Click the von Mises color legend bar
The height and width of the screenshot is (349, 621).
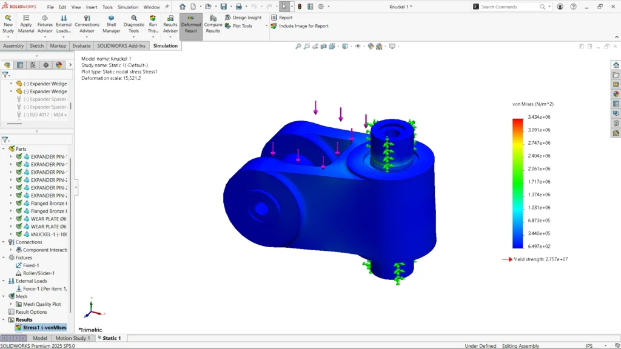(517, 183)
